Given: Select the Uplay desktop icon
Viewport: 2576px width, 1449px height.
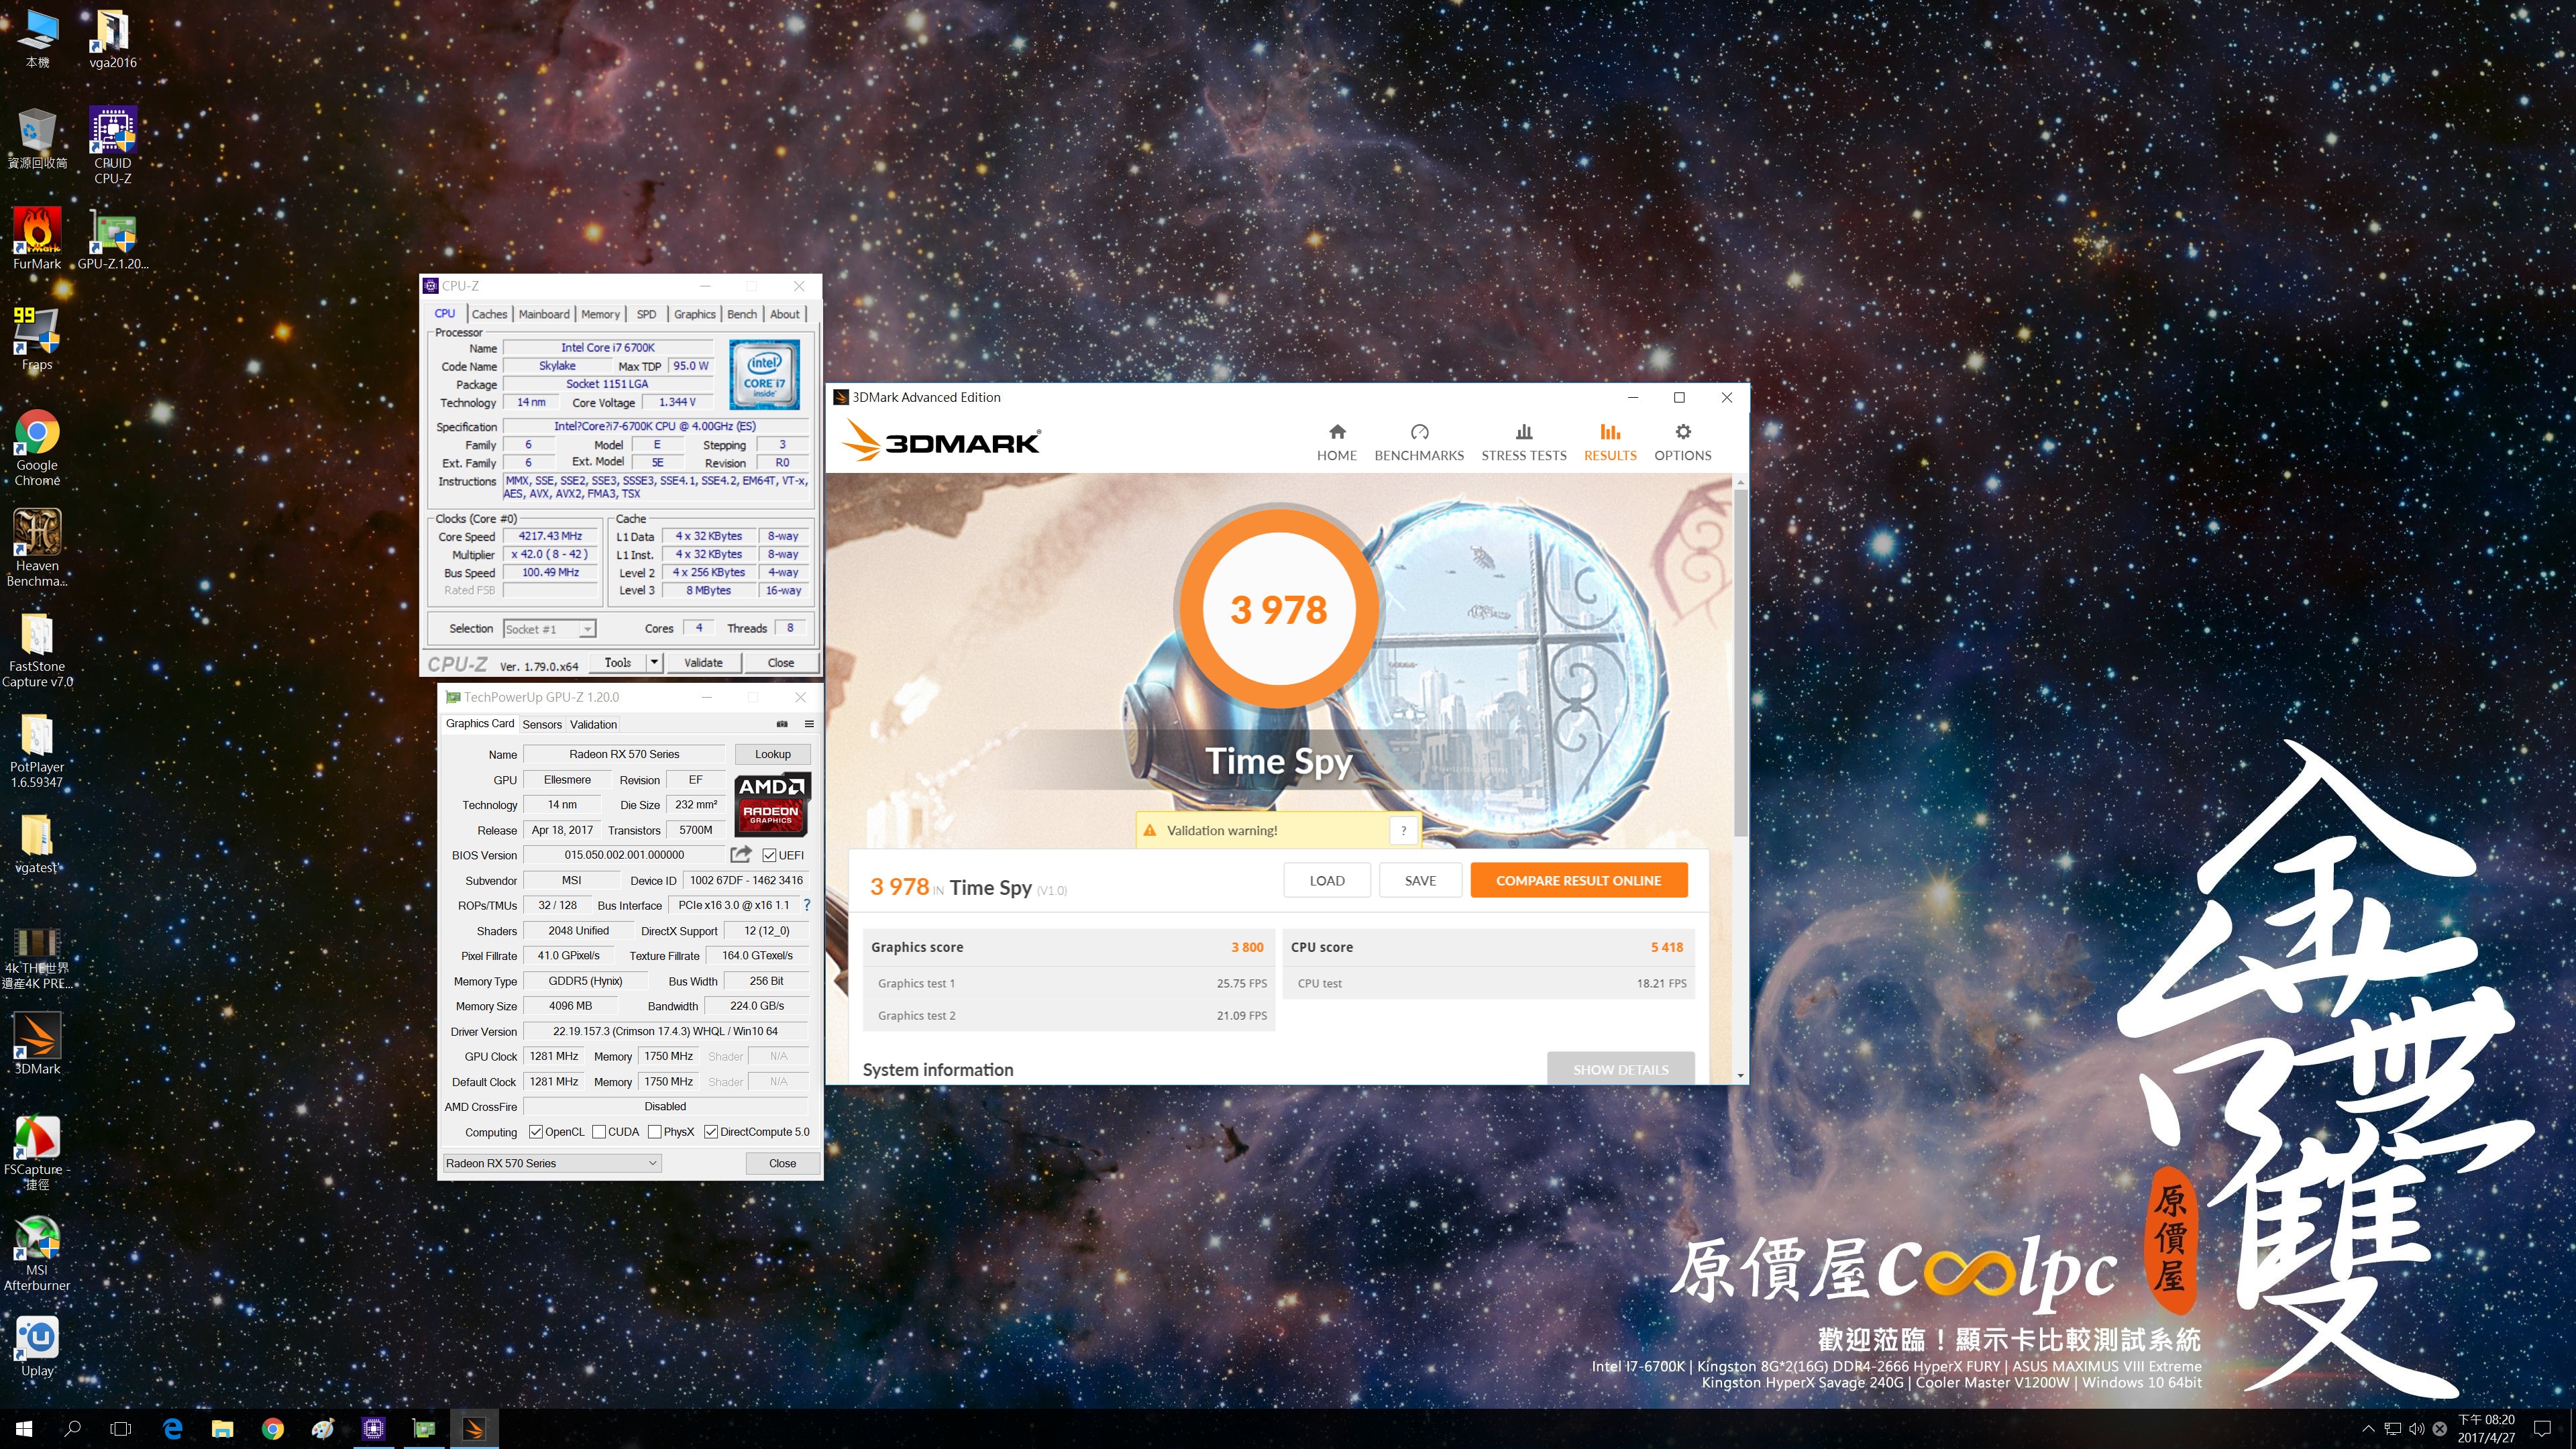Looking at the screenshot, I should point(37,1347).
